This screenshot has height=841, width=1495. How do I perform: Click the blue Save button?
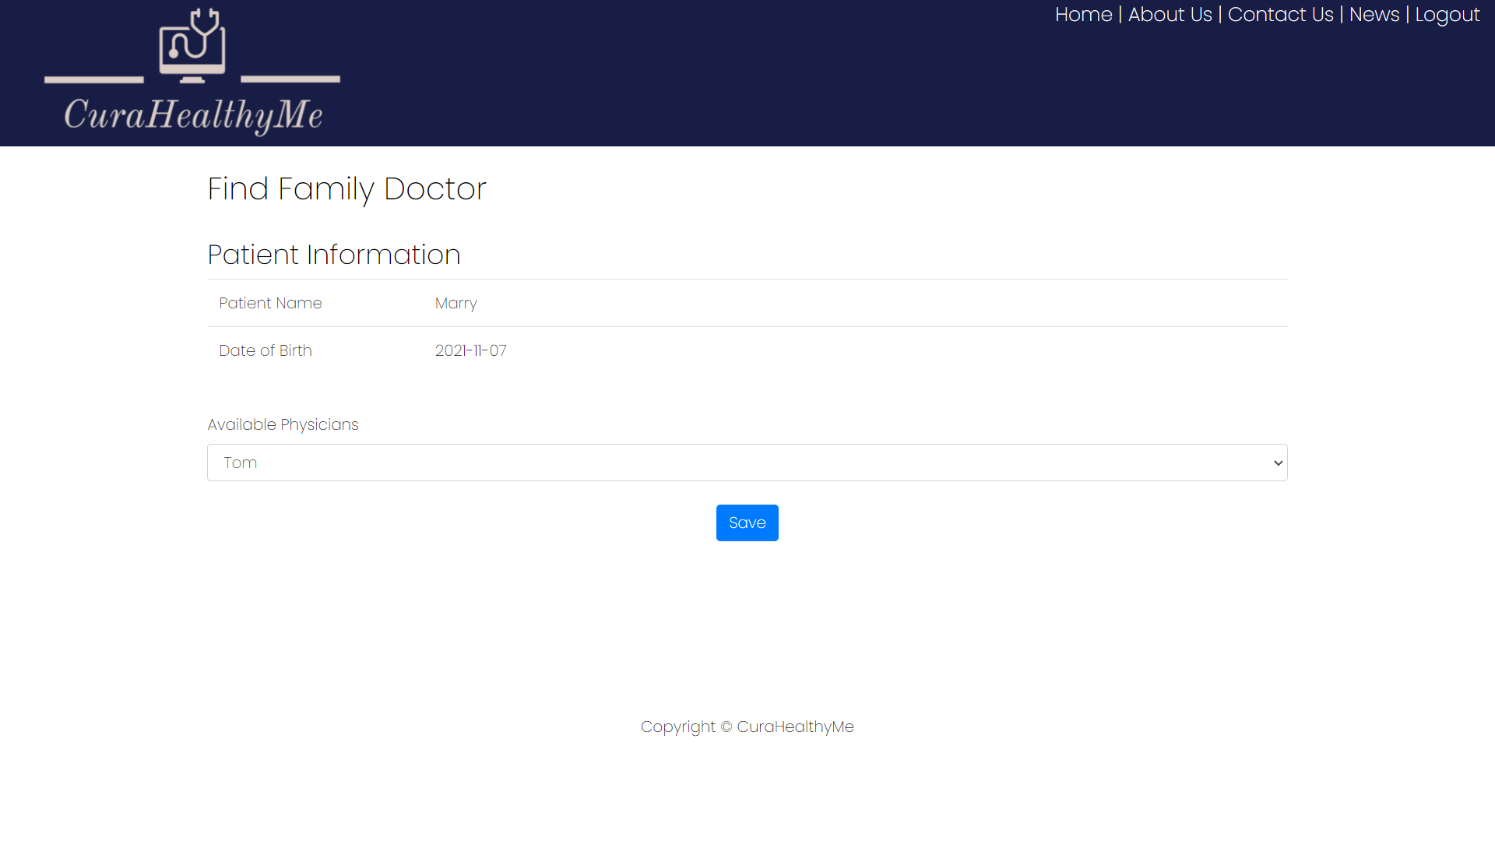pos(747,523)
